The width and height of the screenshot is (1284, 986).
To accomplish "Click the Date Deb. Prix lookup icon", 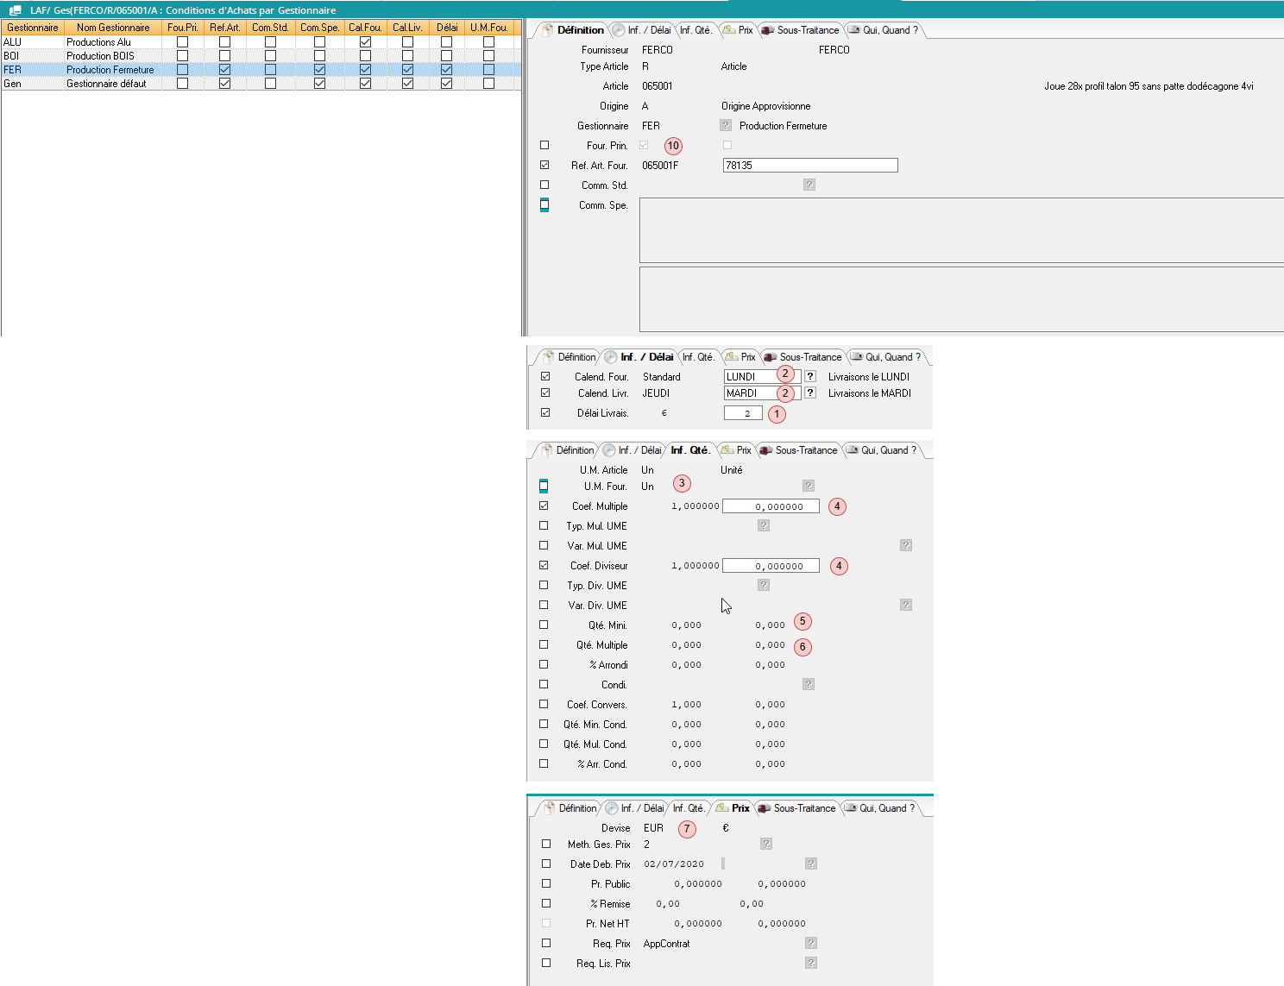I will pos(811,864).
